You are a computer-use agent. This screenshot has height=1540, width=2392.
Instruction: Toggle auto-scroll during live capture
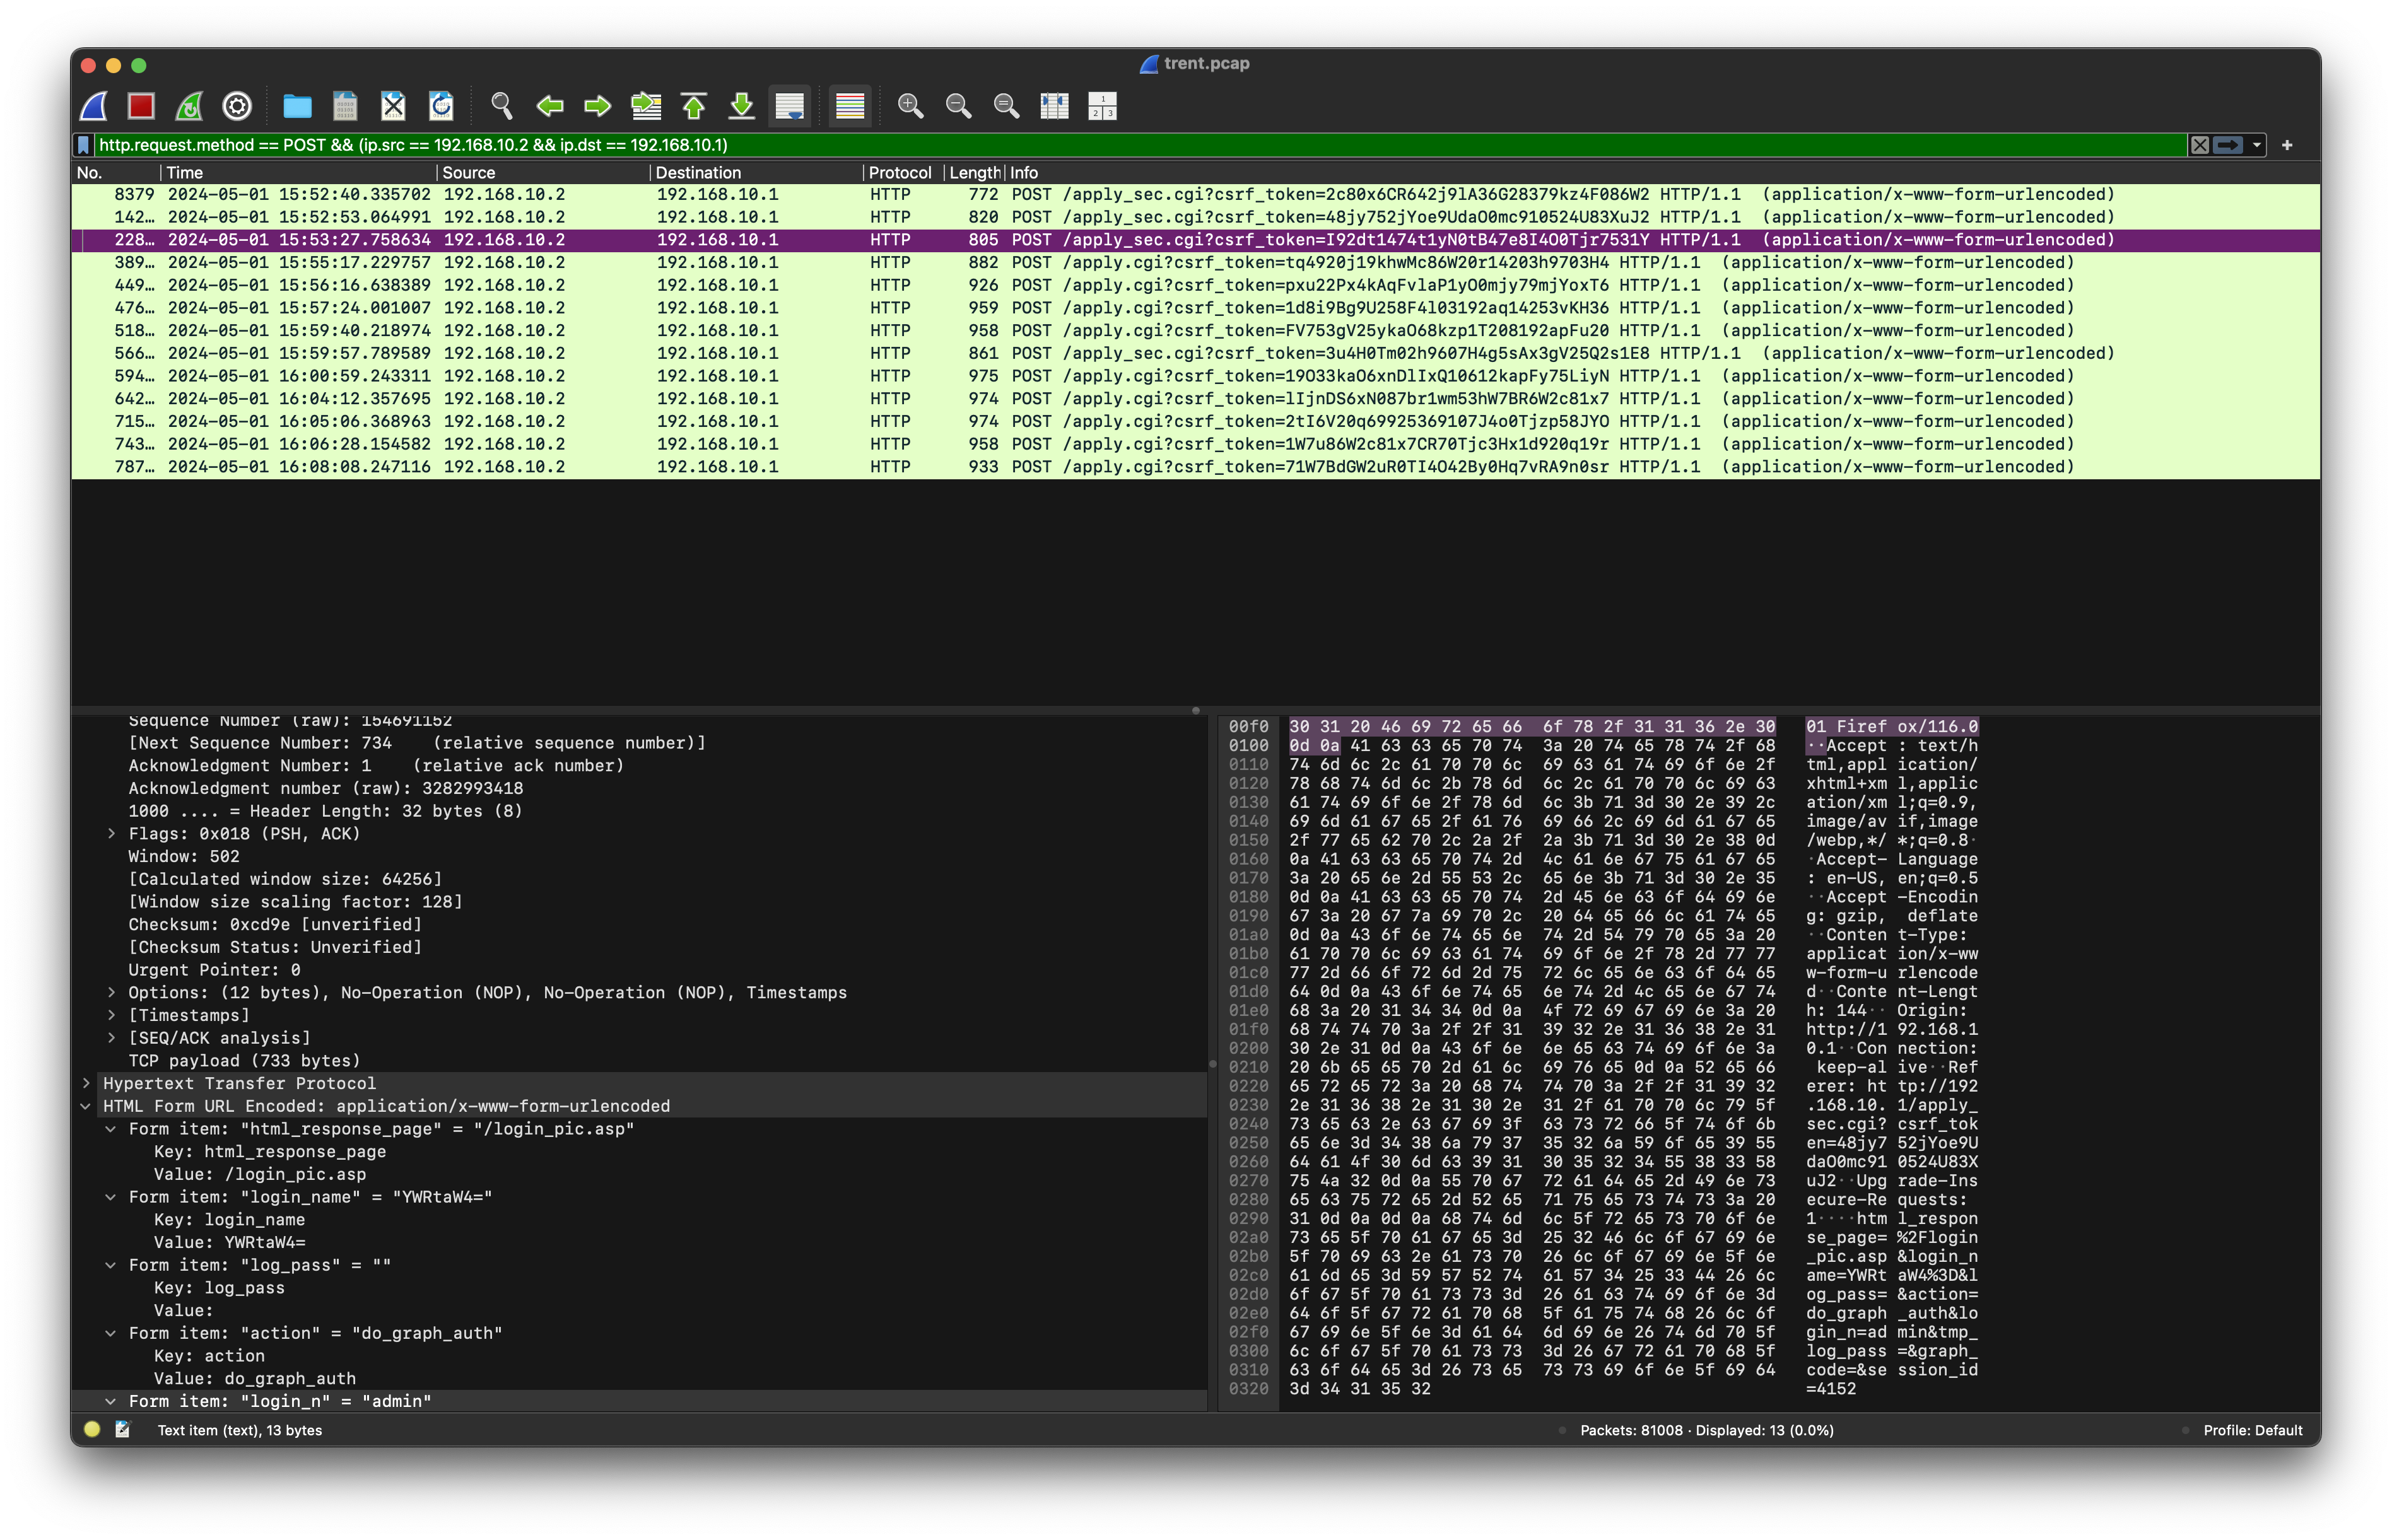point(790,106)
